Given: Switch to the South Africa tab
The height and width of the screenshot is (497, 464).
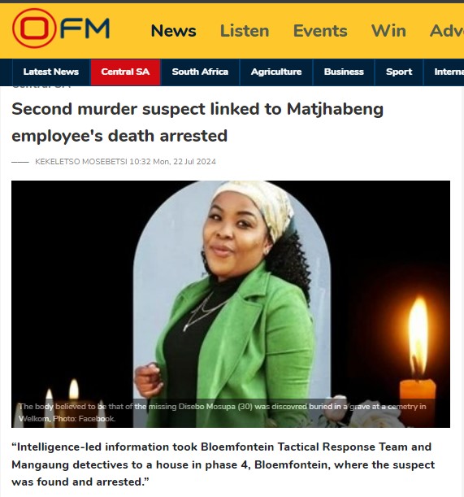Looking at the screenshot, I should tap(200, 72).
